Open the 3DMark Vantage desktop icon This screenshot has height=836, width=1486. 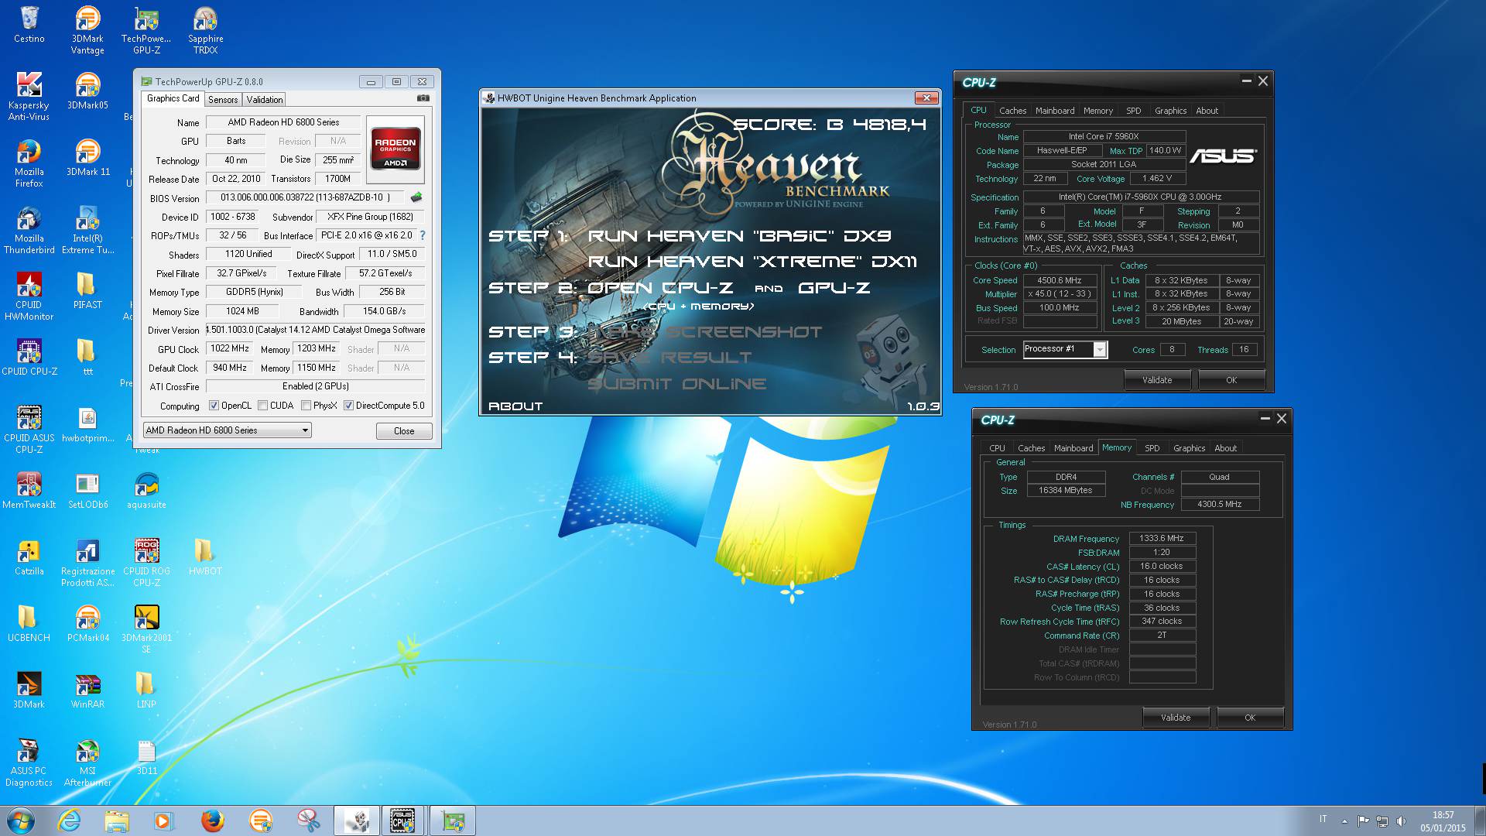click(x=87, y=31)
